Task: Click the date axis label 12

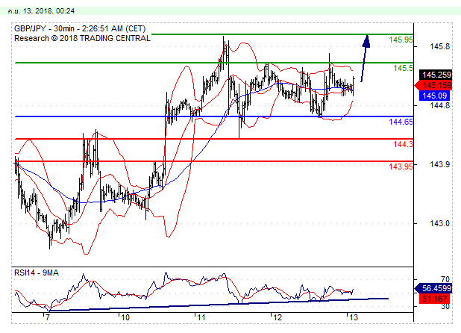Action: click(x=277, y=317)
